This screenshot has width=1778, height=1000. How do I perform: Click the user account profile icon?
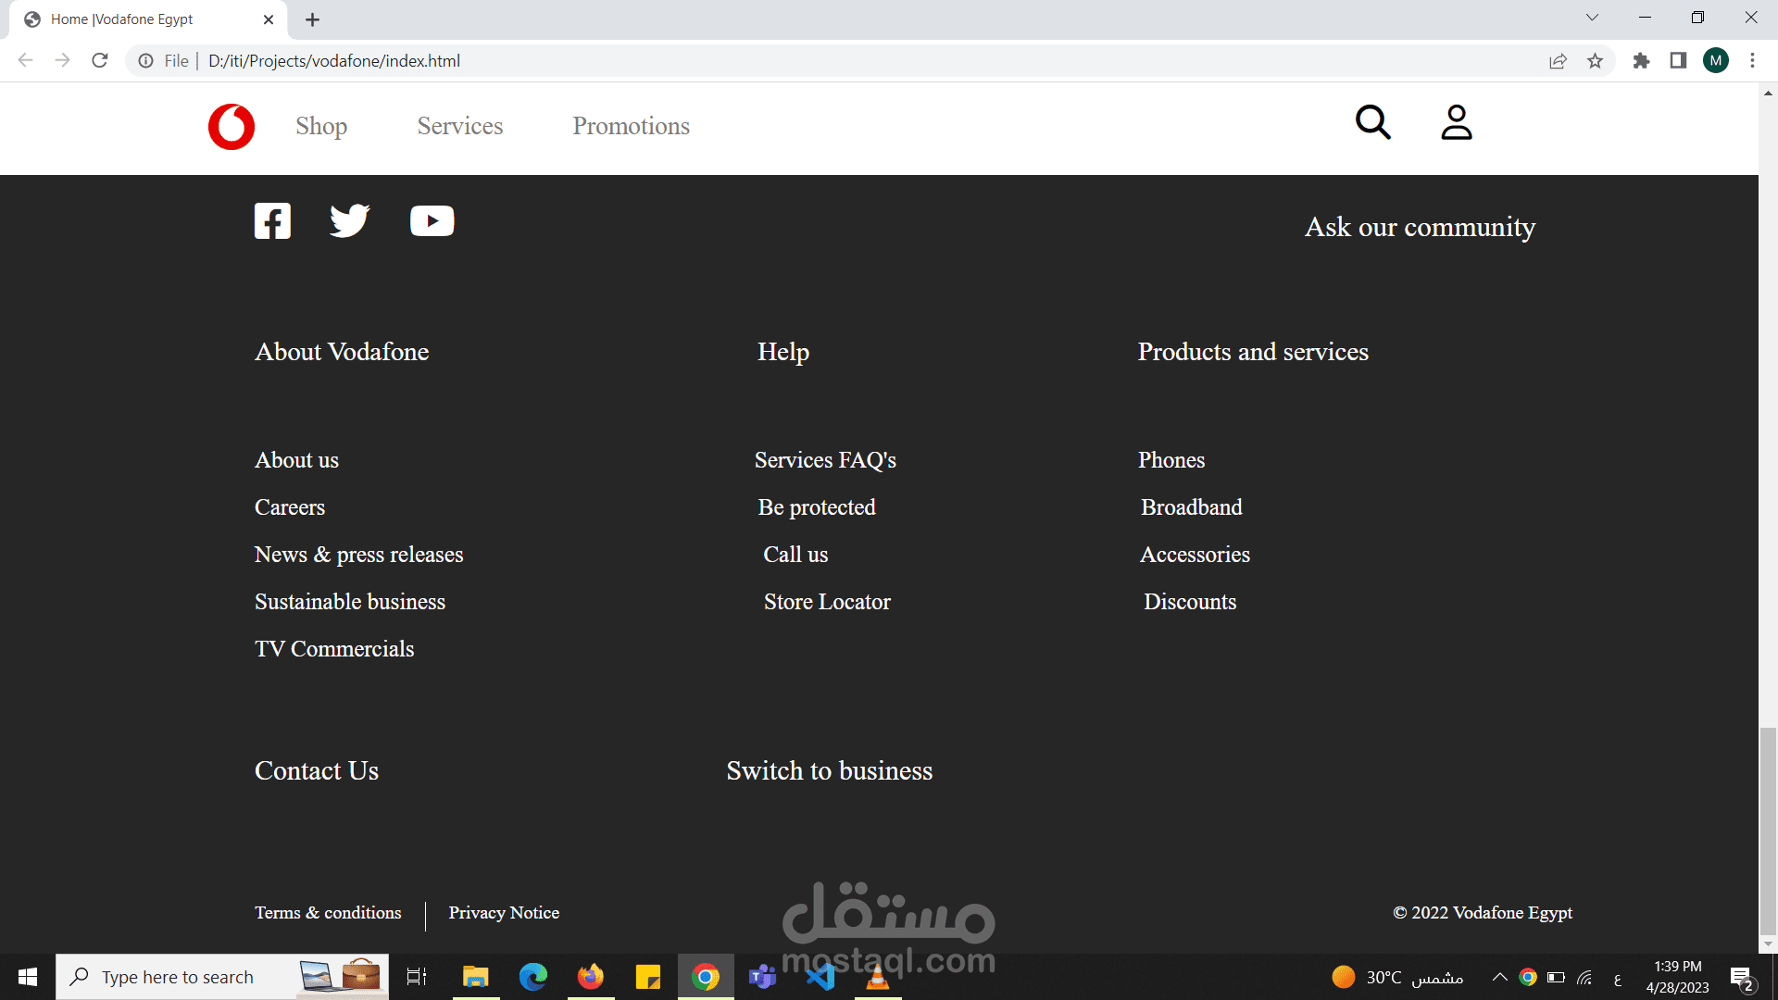1456,122
